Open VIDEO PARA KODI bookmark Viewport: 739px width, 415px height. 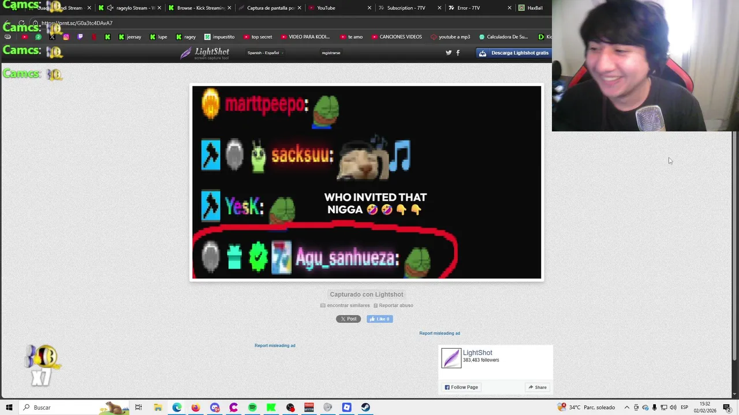click(305, 37)
